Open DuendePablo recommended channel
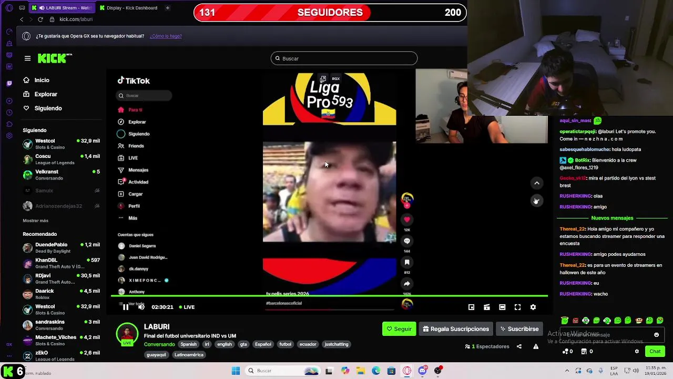 coord(62,248)
